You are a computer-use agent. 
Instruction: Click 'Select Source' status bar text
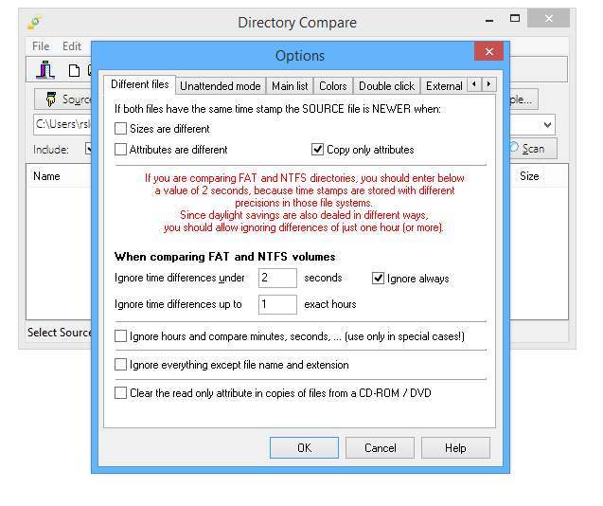[x=60, y=333]
